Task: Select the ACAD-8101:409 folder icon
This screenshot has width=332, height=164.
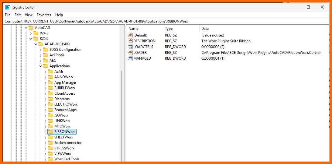Action: pyautogui.click(x=41, y=44)
